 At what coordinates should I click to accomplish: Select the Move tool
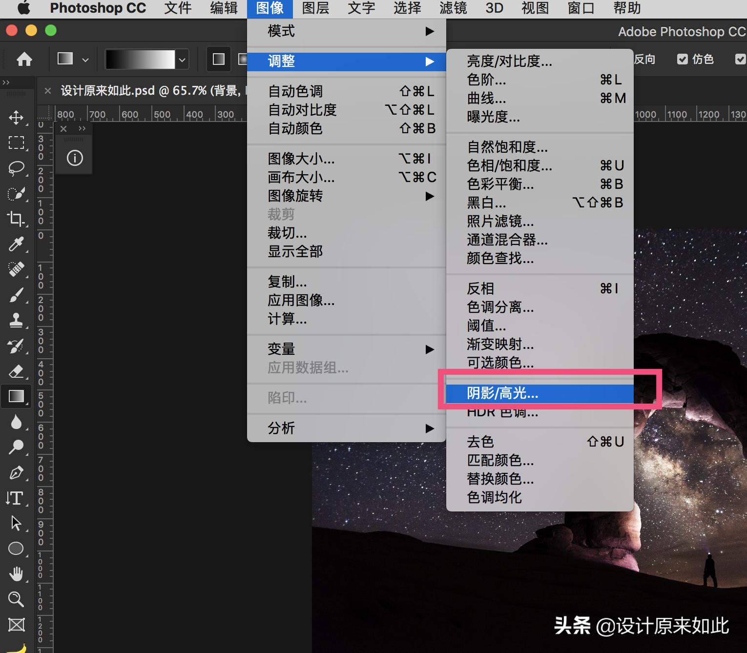click(17, 118)
